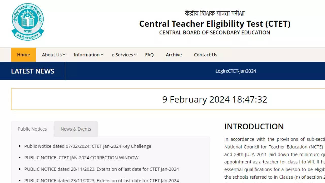Click the date and time display

click(x=215, y=99)
